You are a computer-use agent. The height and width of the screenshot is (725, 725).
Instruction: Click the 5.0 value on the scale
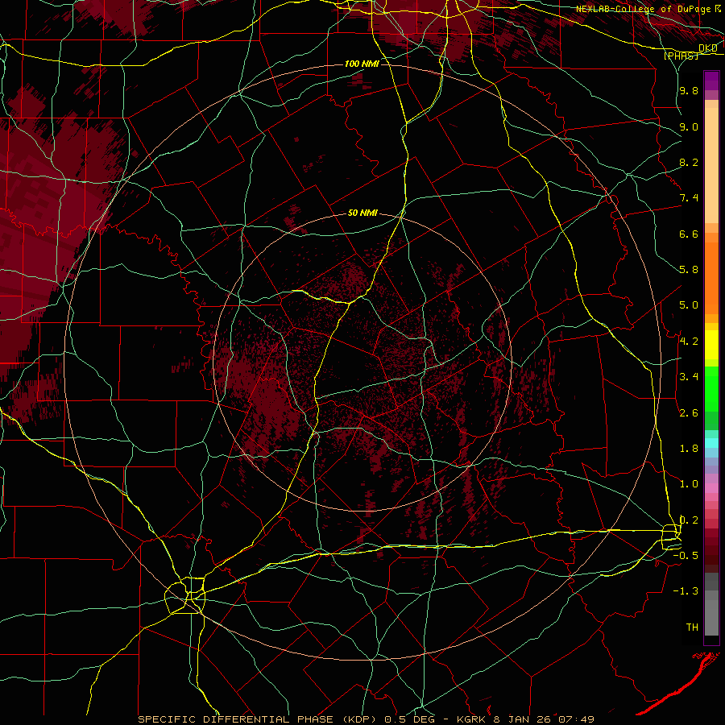[x=689, y=305]
